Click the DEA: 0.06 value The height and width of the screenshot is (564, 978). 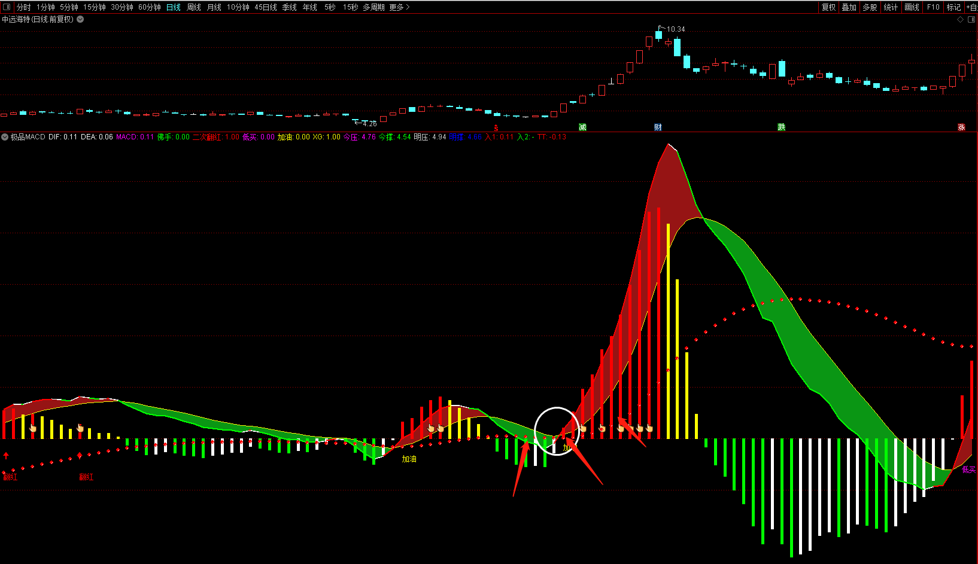97,137
